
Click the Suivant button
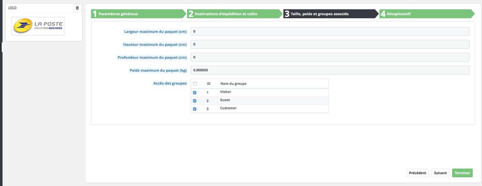(x=440, y=173)
